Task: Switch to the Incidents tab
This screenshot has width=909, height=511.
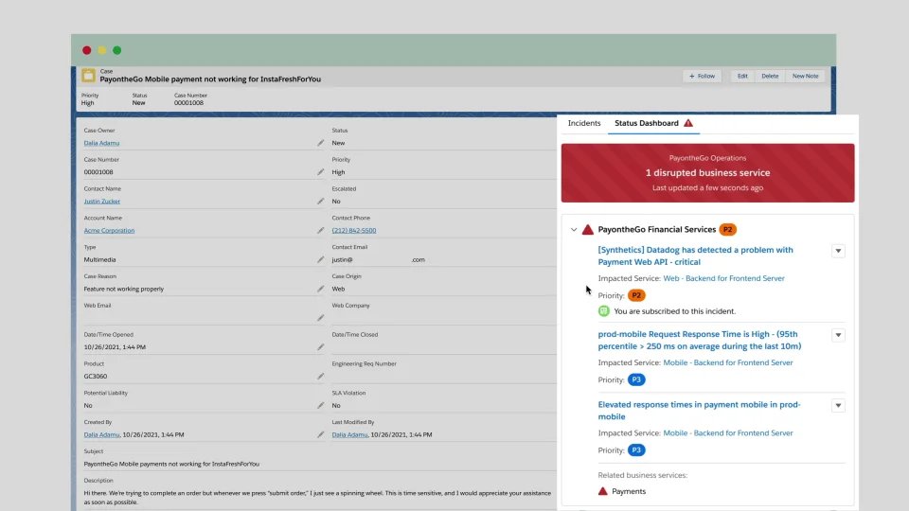Action: tap(583, 123)
